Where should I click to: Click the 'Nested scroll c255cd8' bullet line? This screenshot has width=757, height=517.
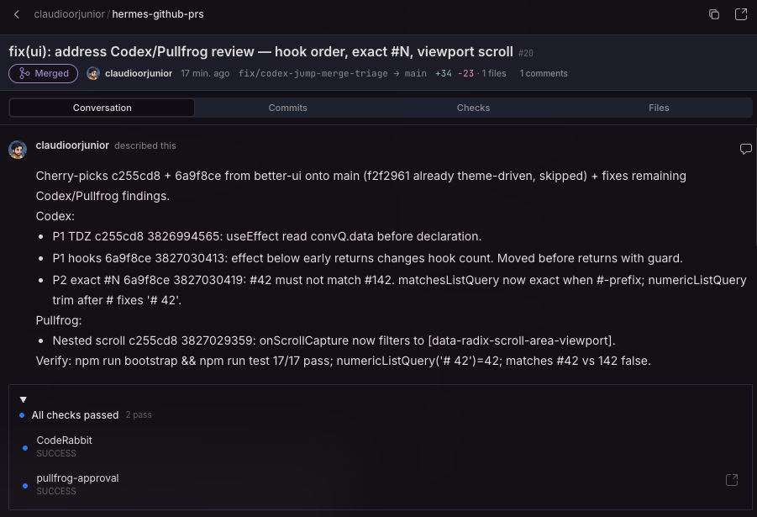tap(334, 340)
